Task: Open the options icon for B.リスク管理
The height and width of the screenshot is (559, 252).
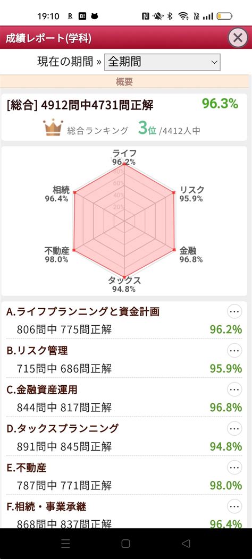Action: [x=234, y=351]
